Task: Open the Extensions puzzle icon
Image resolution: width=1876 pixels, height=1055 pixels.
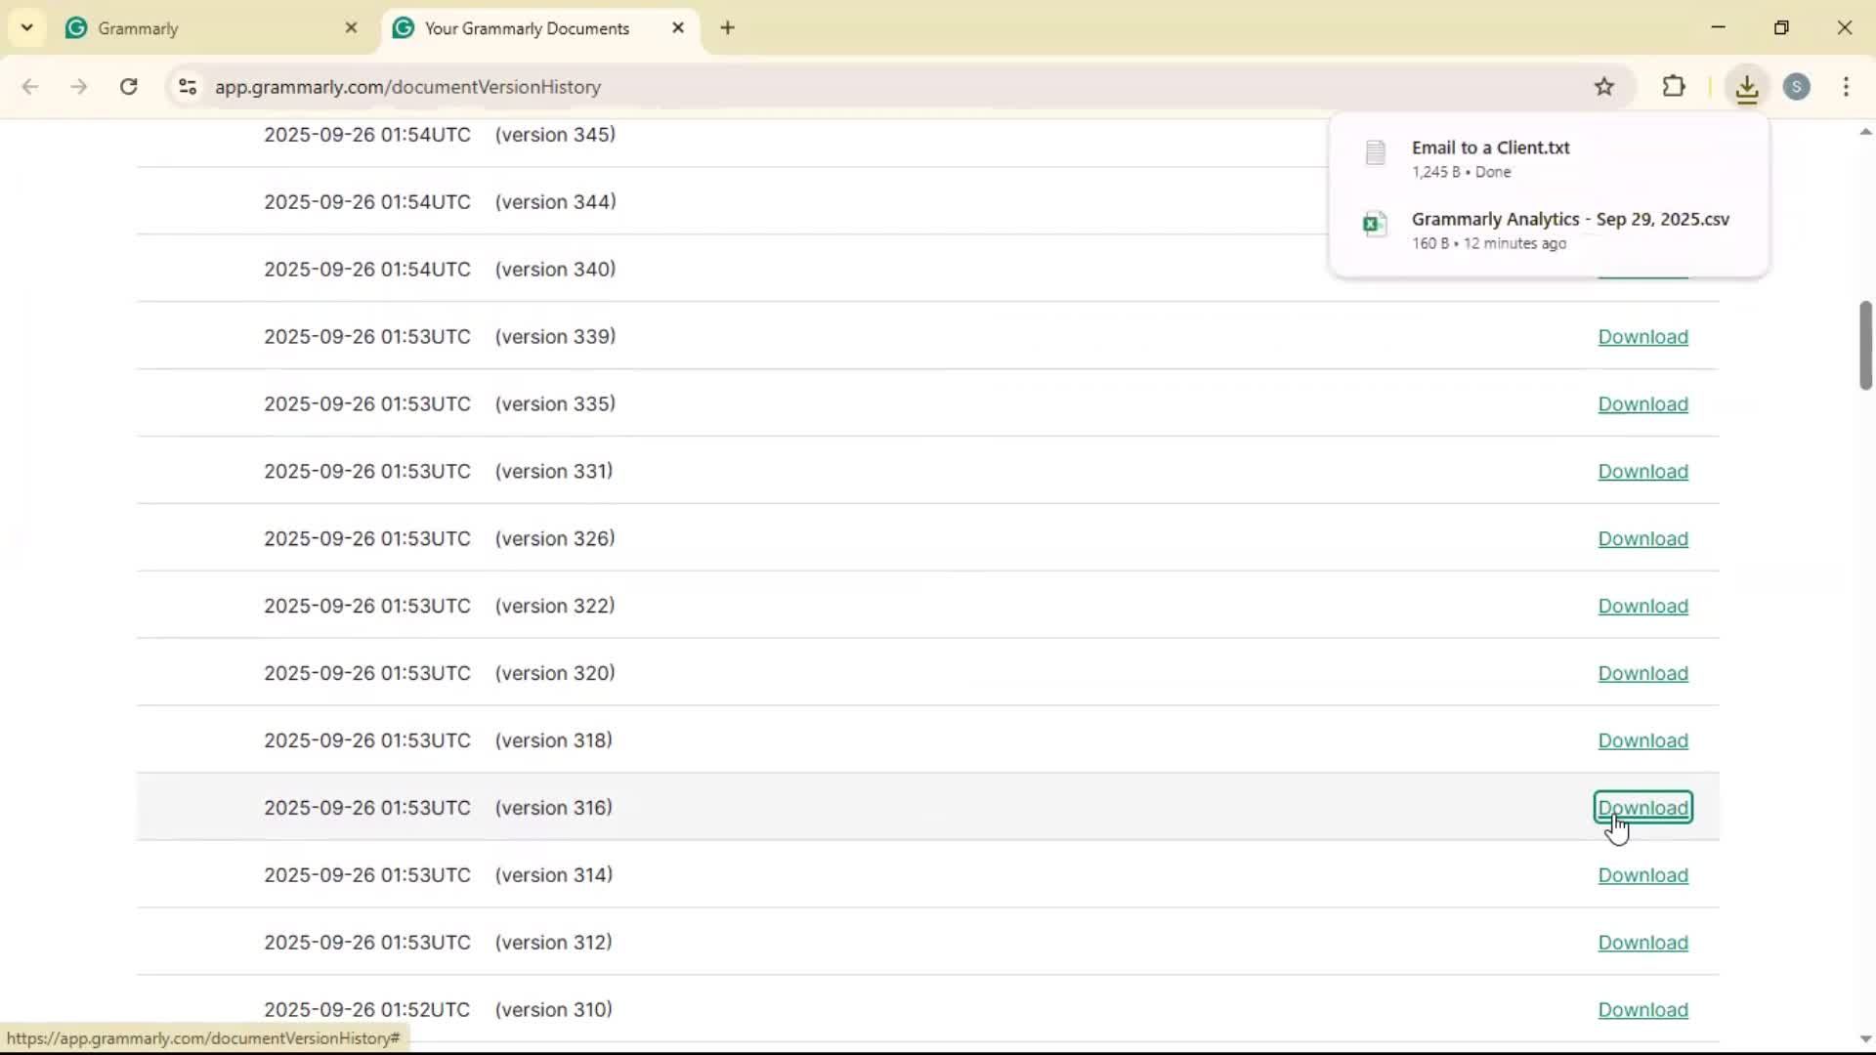Action: [x=1674, y=87]
